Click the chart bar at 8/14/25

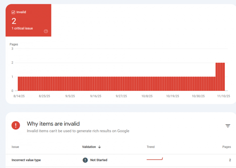tap(19, 84)
